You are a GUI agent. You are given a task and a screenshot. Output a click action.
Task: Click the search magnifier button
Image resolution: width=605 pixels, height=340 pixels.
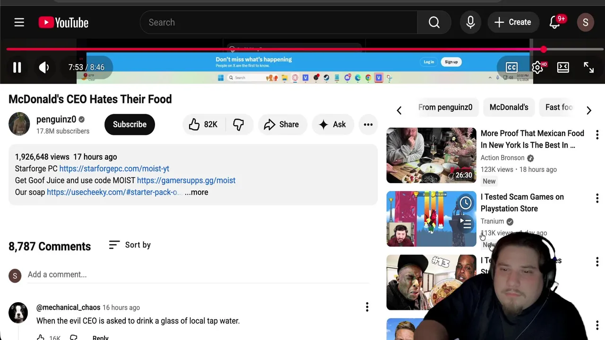point(434,22)
